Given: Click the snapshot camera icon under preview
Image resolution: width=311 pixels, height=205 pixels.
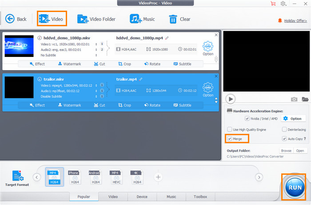Looking at the screenshot, I should click(294, 99).
